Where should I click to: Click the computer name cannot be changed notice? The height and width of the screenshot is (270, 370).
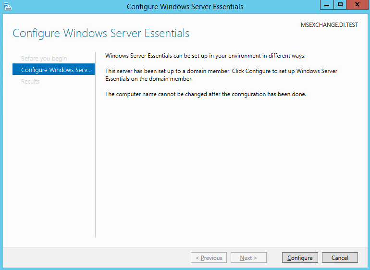(206, 94)
